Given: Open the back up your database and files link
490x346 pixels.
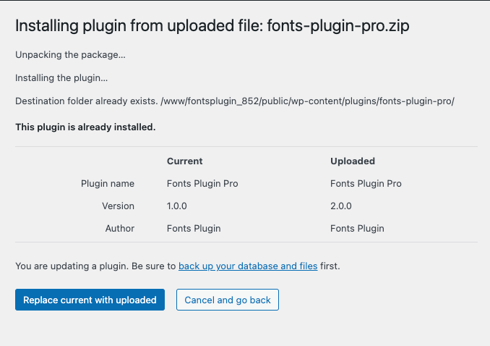Looking at the screenshot, I should pos(248,266).
